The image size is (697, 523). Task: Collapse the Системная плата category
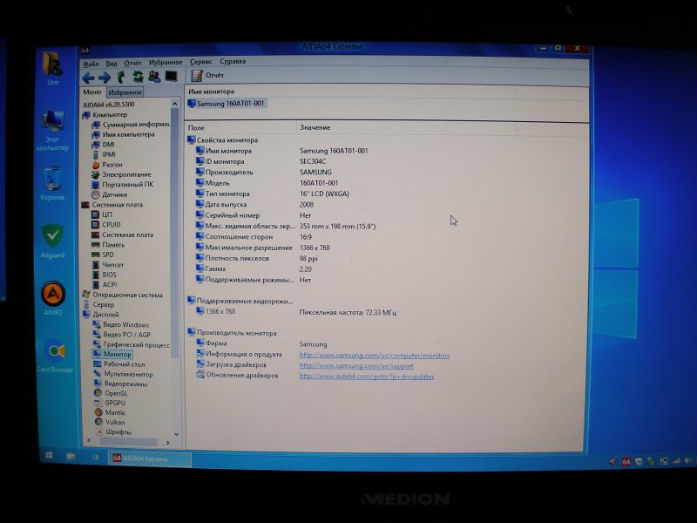tap(85, 205)
